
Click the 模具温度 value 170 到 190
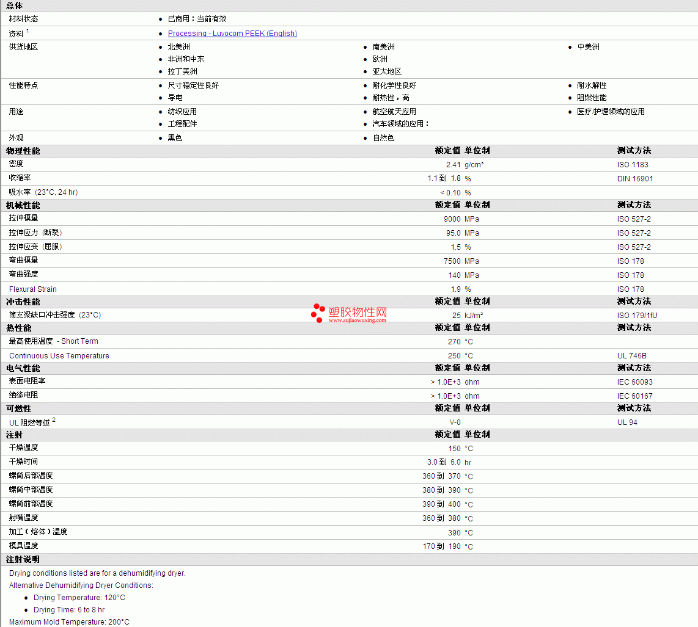pos(441,546)
